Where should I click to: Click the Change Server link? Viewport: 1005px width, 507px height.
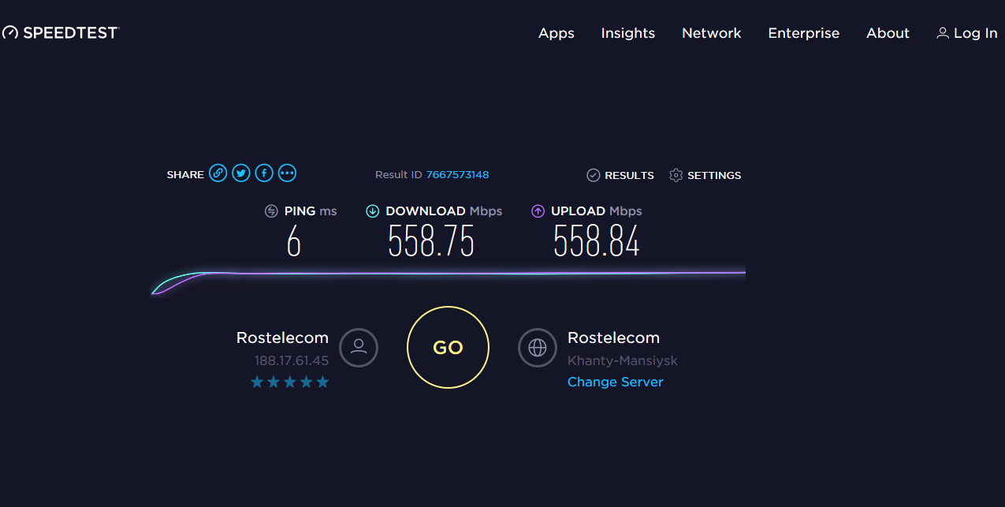(x=615, y=382)
